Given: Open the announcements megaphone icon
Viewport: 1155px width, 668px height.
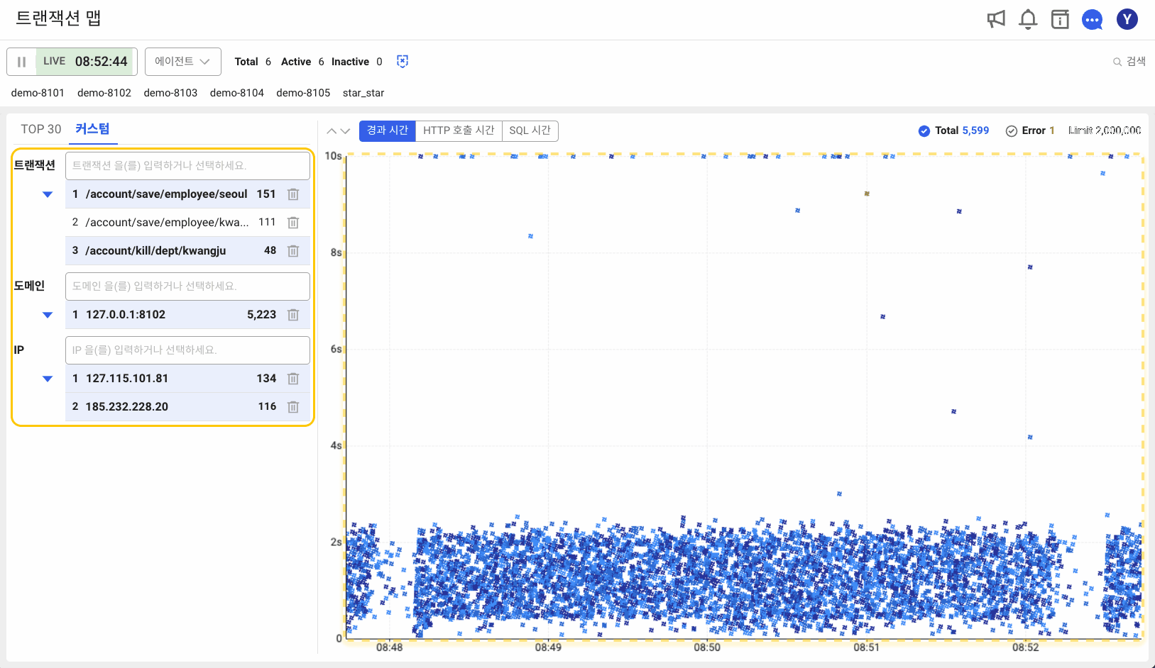Looking at the screenshot, I should point(996,19).
